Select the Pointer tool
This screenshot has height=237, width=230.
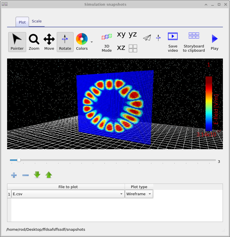pos(17,42)
